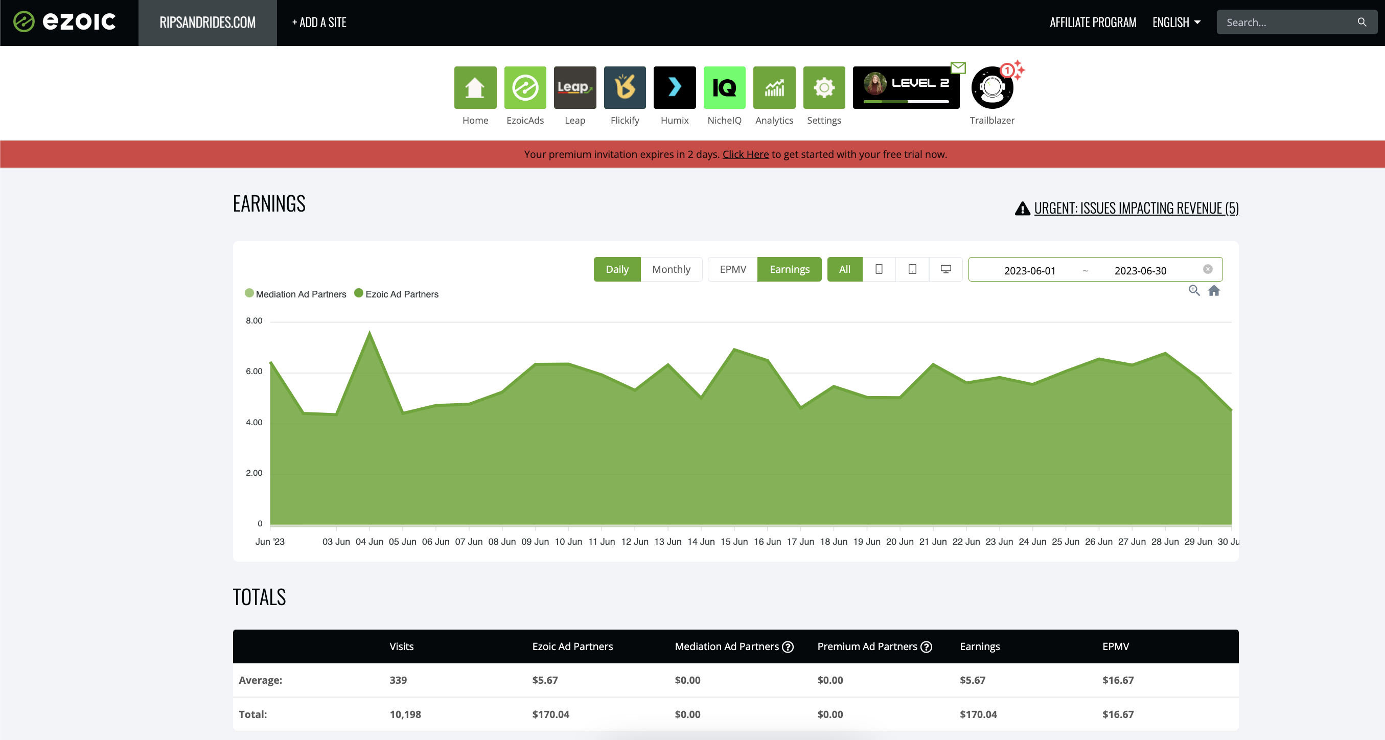
Task: Open the Trailblazer astronaut icon
Action: [x=992, y=88]
